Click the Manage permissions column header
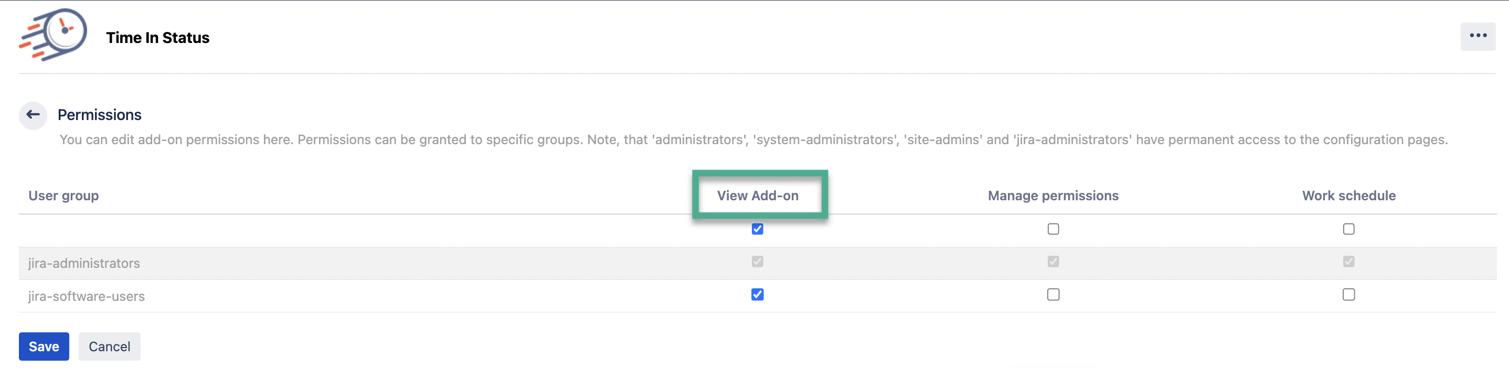 pyautogui.click(x=1053, y=196)
